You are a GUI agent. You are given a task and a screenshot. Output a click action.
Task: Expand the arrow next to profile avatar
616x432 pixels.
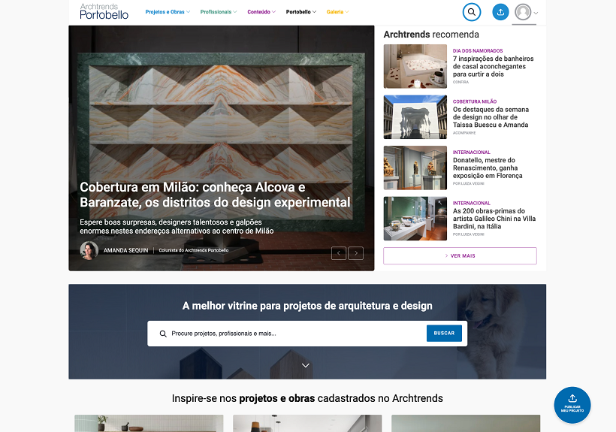click(x=536, y=13)
